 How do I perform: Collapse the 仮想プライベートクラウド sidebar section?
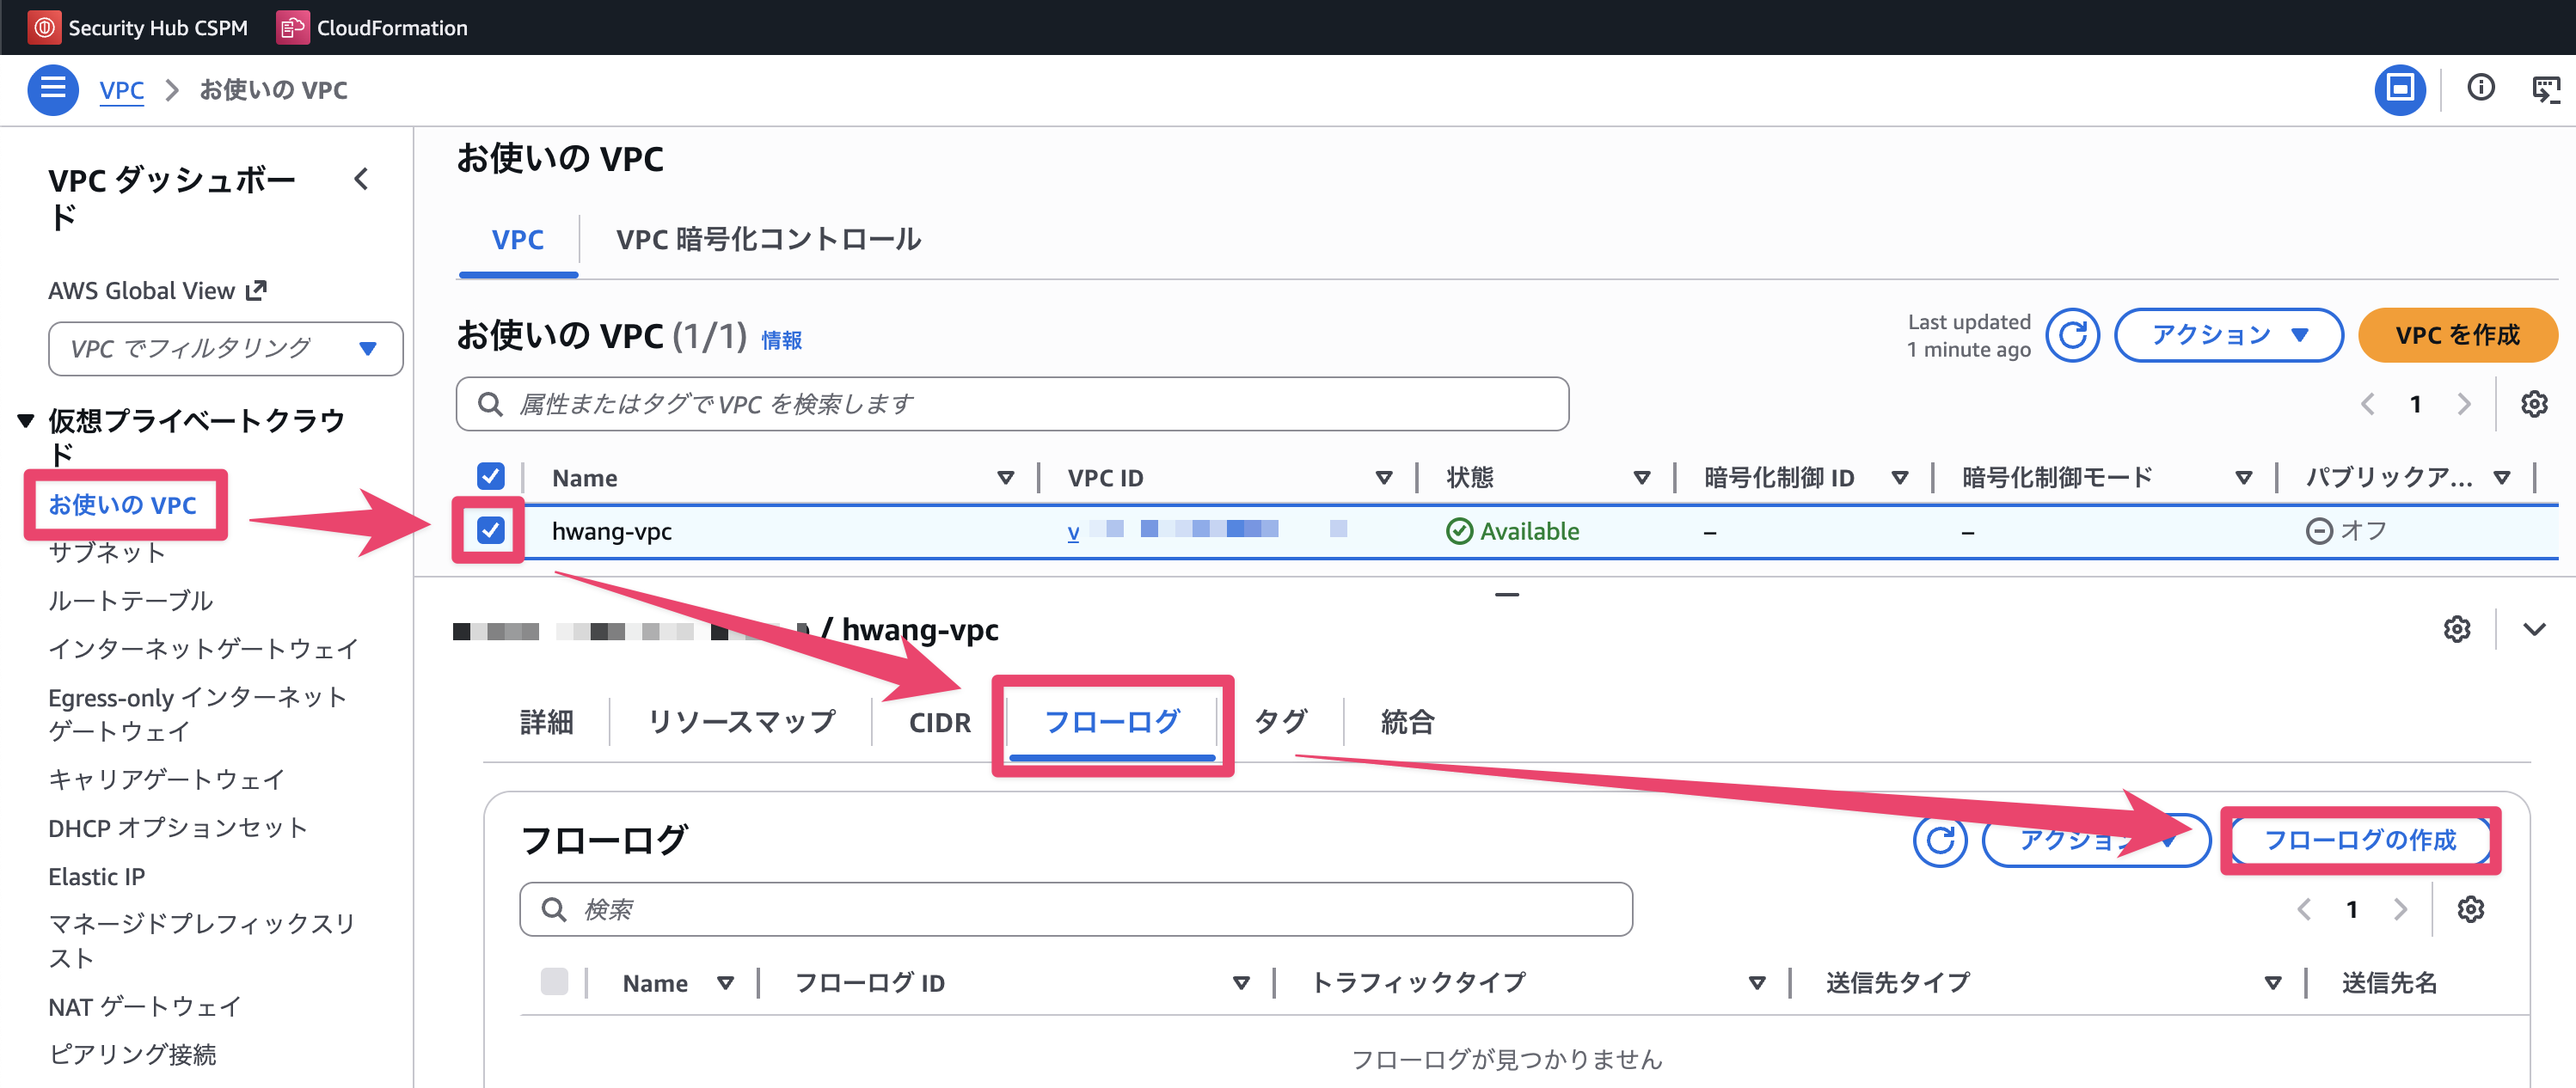pos(25,419)
